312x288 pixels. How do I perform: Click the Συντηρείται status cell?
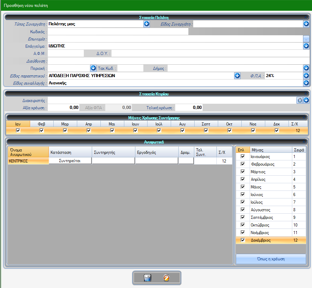70,161
